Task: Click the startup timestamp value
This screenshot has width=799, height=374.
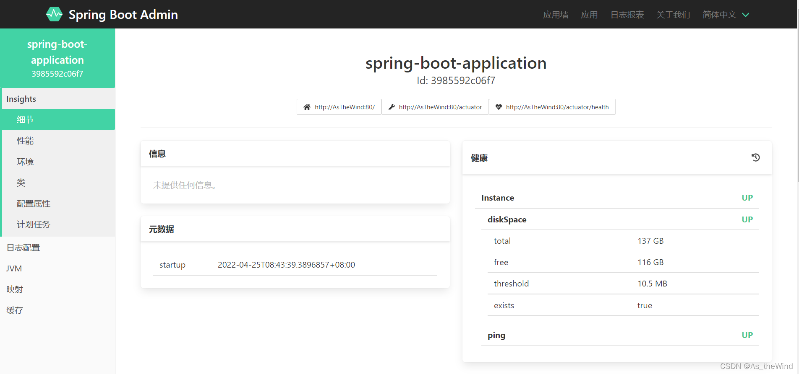Action: point(286,265)
